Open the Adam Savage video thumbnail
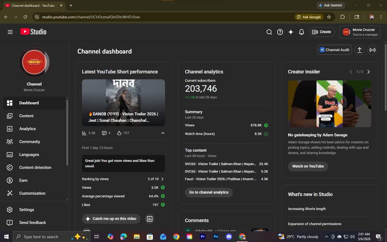The width and height of the screenshot is (387, 242). click(x=330, y=104)
